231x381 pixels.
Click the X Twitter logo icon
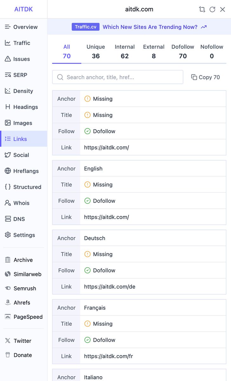tap(8, 341)
